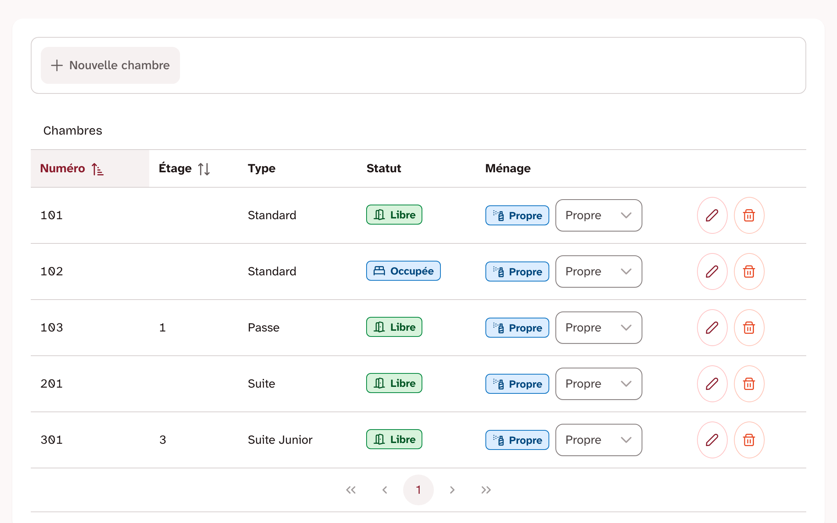Viewport: 837px width, 523px height.
Task: Click the Nouvelle chambre button
Action: tap(110, 65)
